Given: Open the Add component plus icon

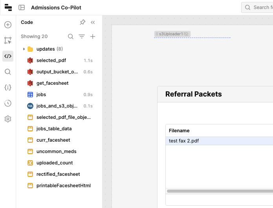Looking at the screenshot, I should point(8,25).
